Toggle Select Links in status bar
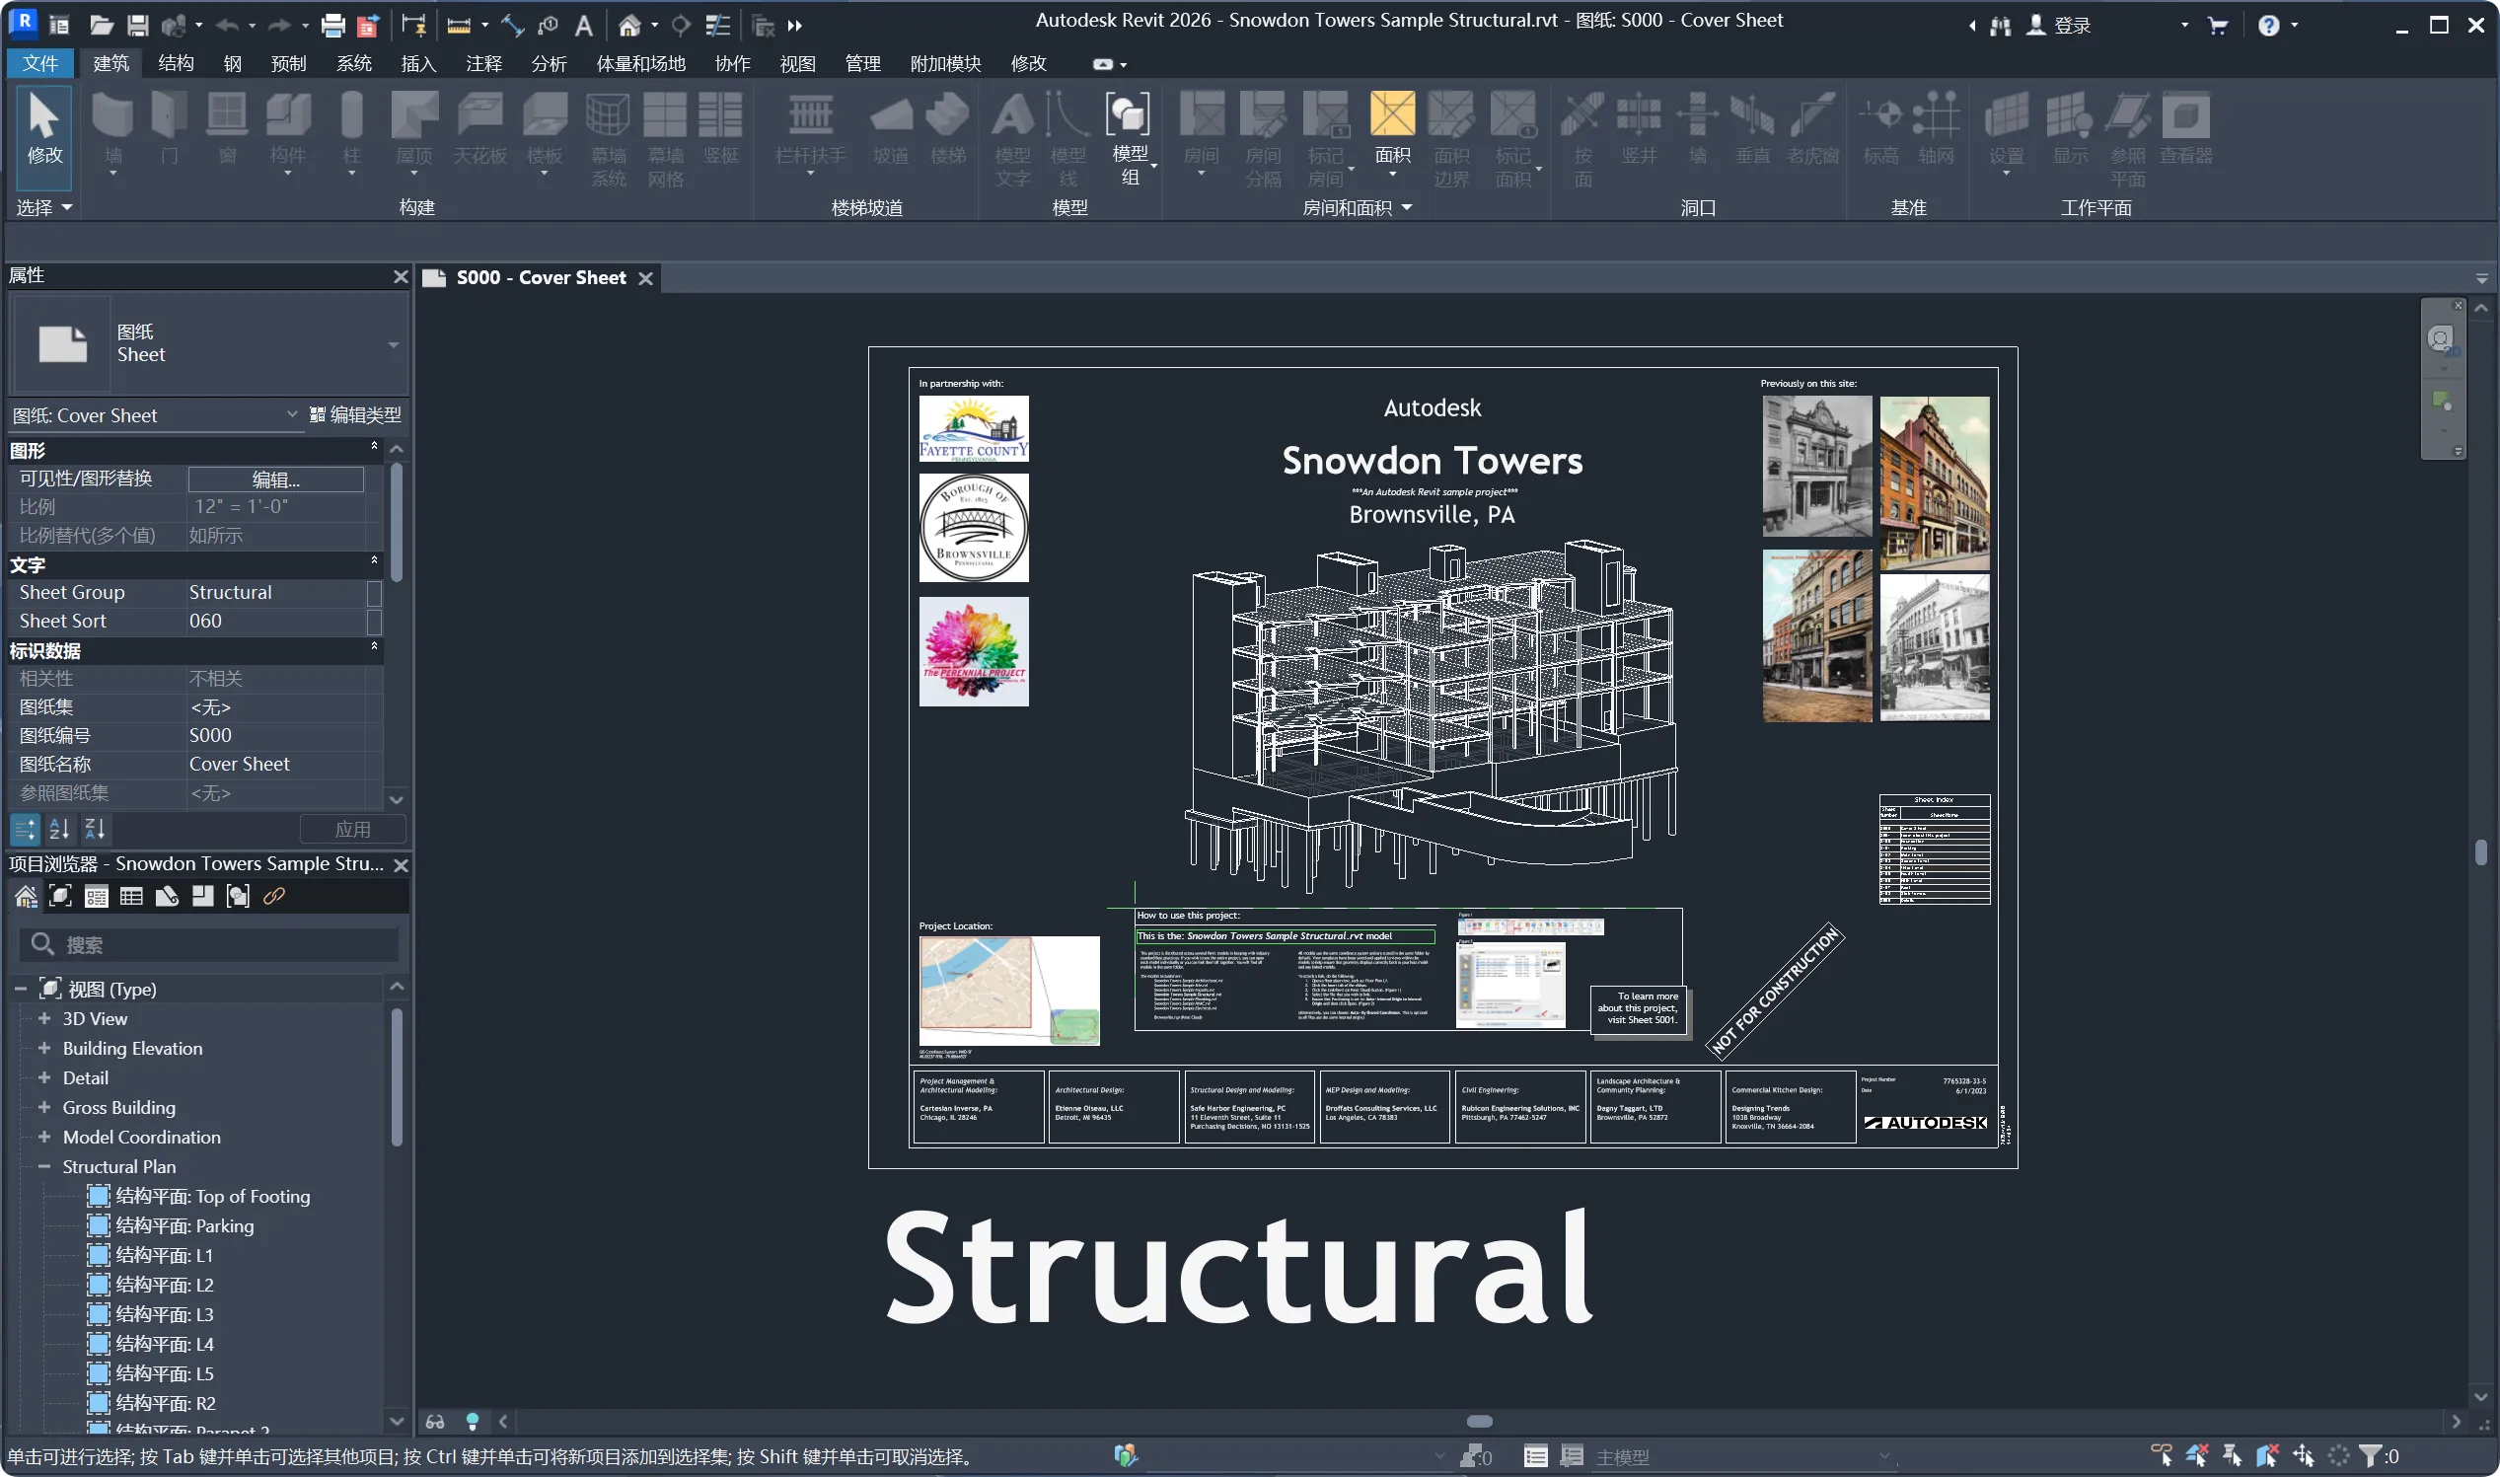 coord(2161,1456)
